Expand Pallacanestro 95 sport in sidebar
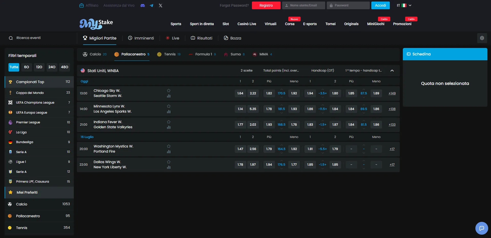This screenshot has height=238, width=491. coord(39,216)
